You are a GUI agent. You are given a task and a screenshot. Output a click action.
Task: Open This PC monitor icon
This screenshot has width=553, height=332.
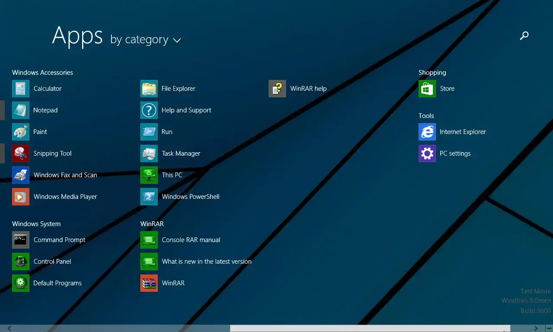point(149,175)
